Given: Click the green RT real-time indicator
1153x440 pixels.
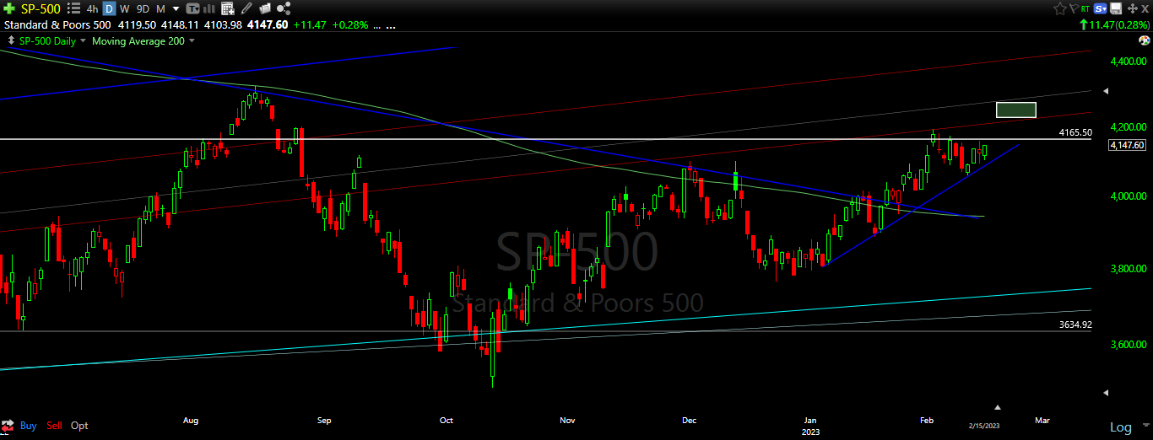Looking at the screenshot, I should (x=1085, y=9).
